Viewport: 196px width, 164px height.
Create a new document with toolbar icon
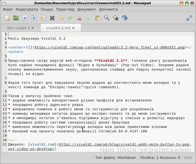click(7, 18)
